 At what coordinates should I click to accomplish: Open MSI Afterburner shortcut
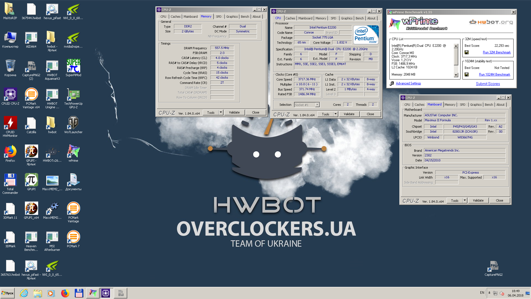pyautogui.click(x=52, y=241)
